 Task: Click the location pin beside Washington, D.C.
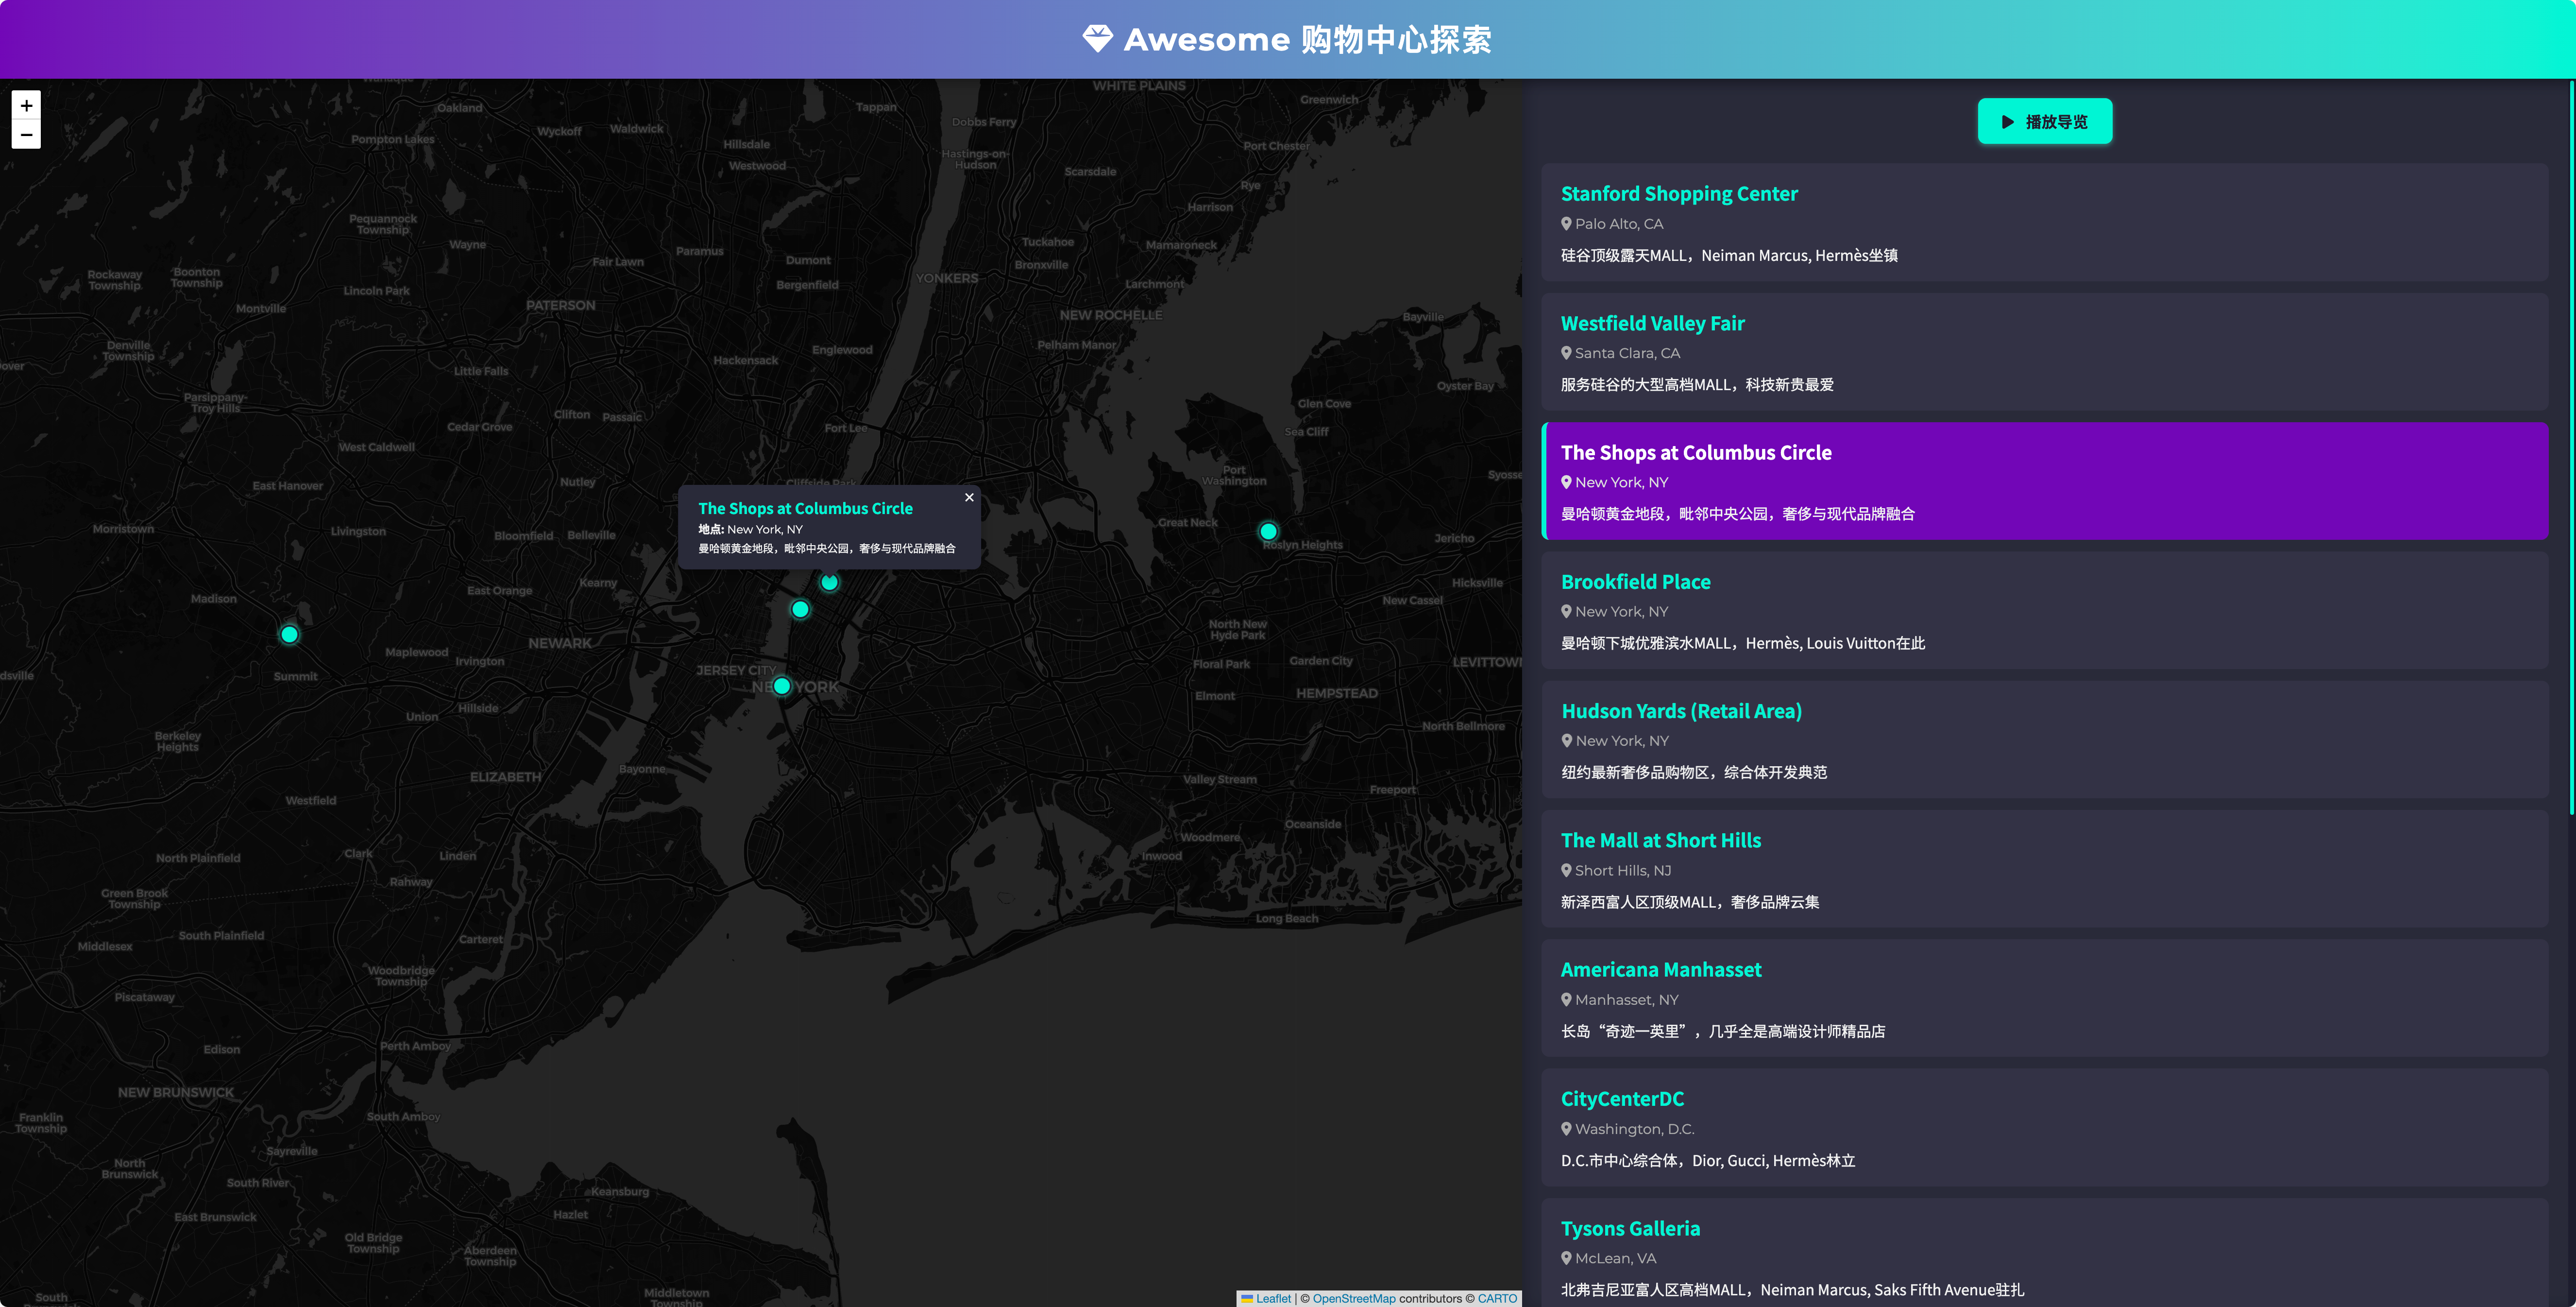click(x=1566, y=1129)
